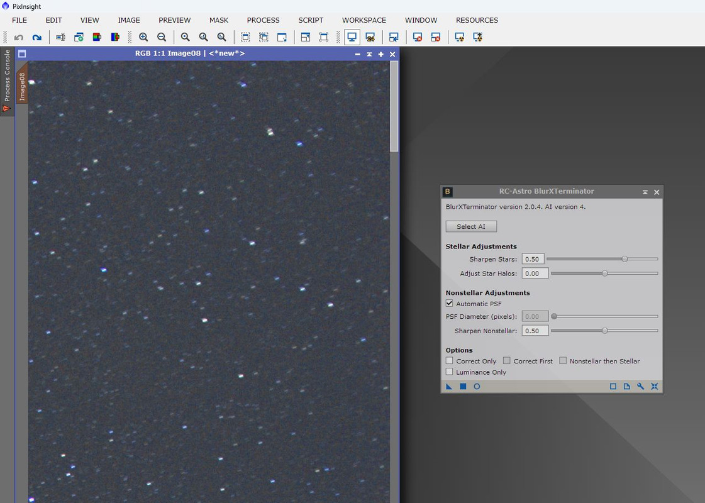Click the window-with-arrow preview icon

coord(282,37)
